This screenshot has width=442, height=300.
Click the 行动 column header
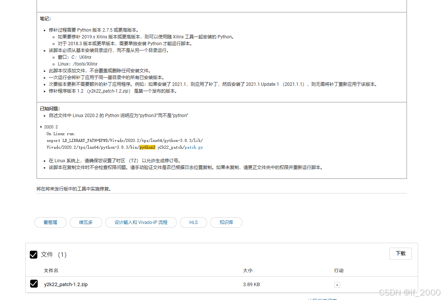pos(339,270)
